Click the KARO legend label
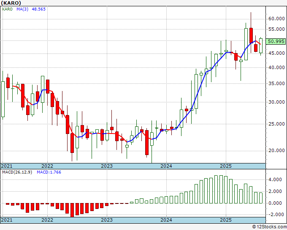287x230 pixels. point(7,9)
